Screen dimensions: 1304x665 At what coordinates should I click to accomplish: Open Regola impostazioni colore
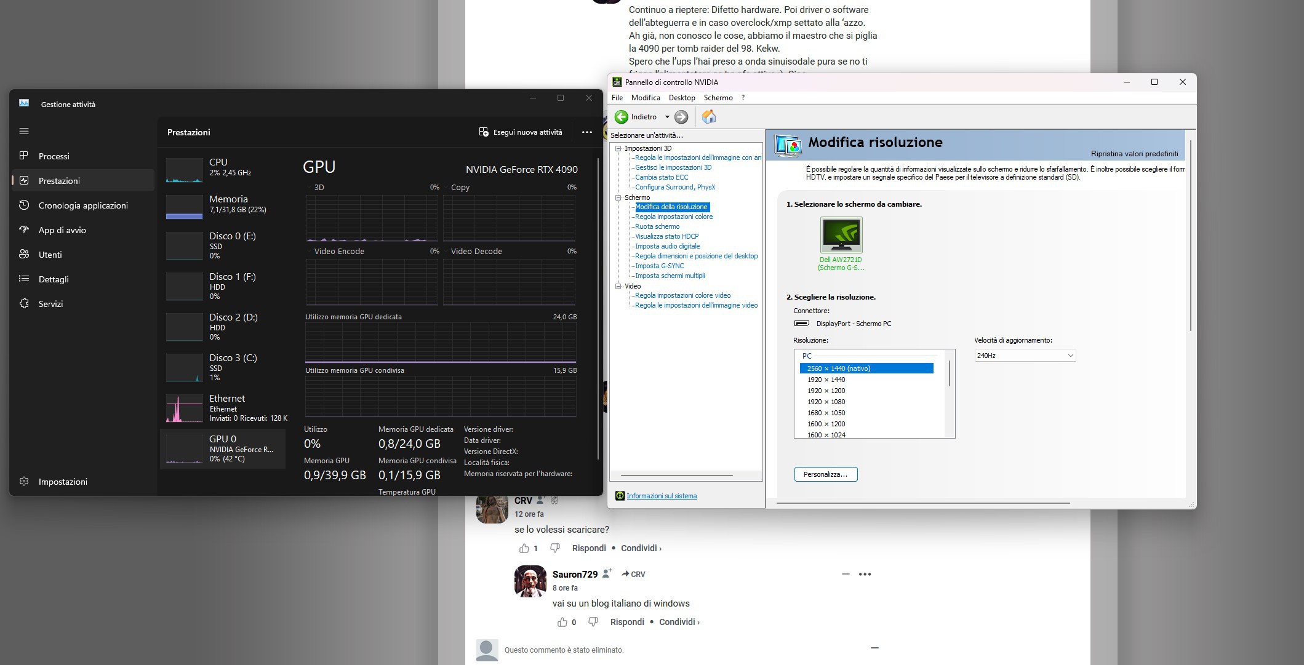click(674, 217)
